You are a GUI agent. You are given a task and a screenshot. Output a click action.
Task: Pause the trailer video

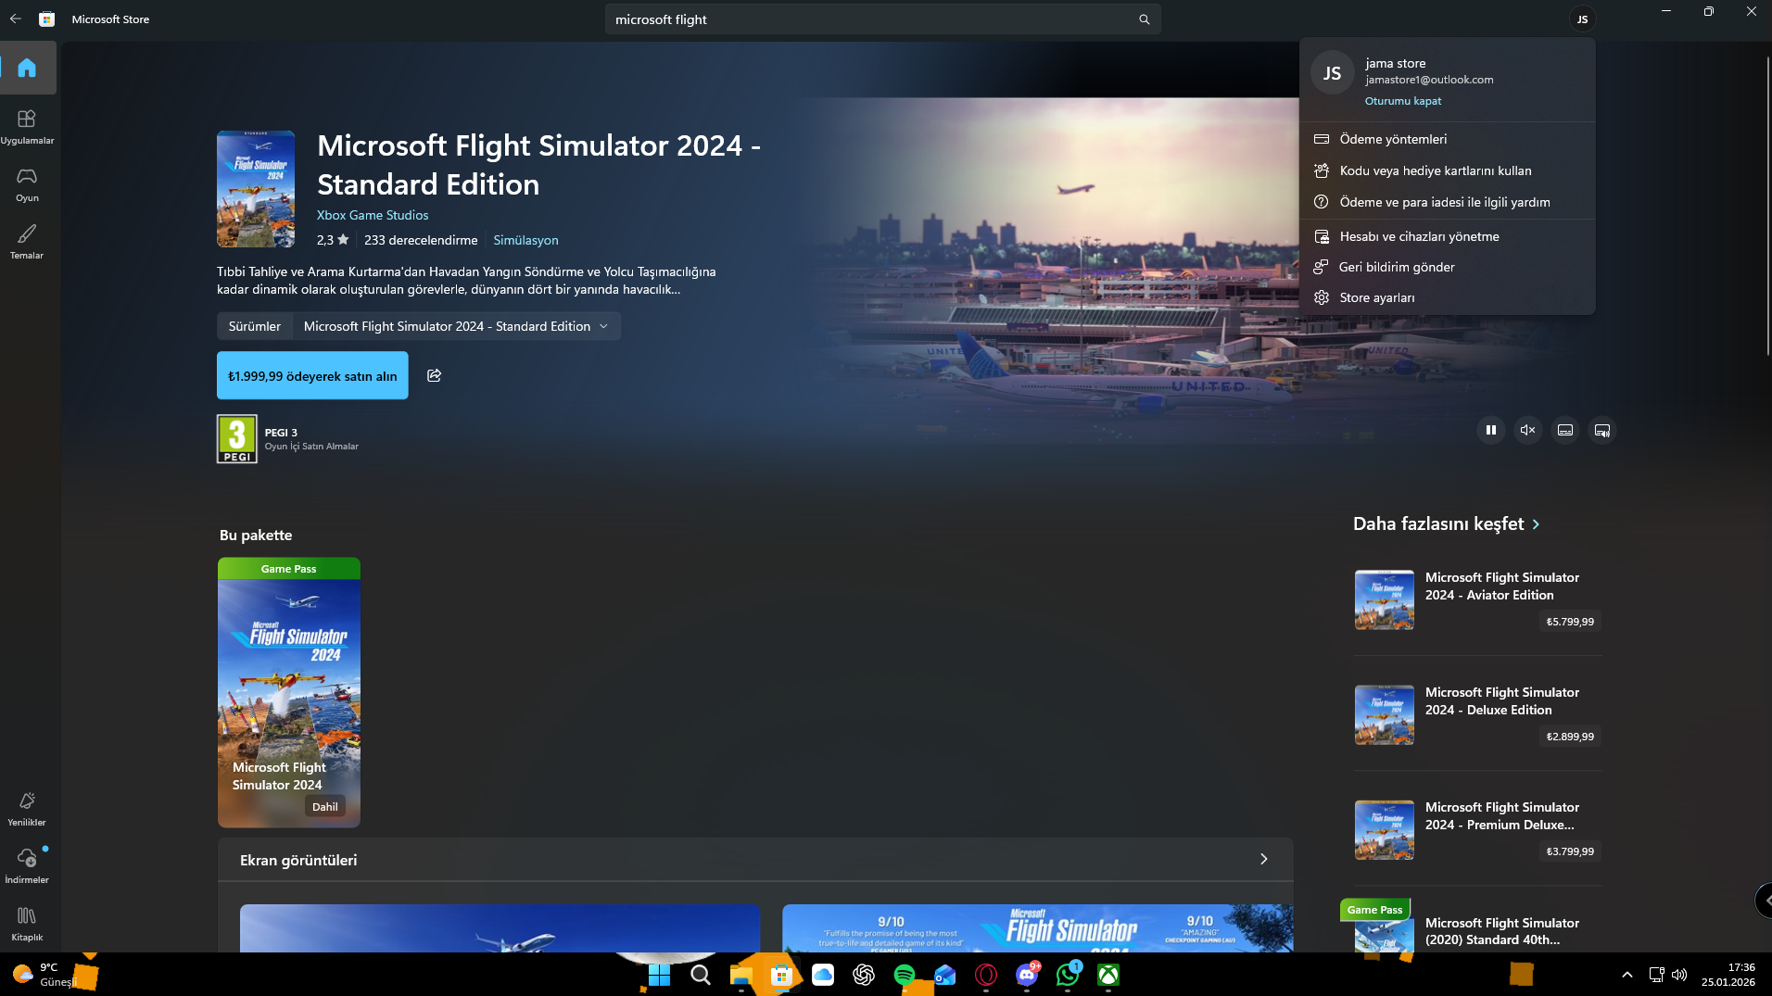click(x=1491, y=430)
